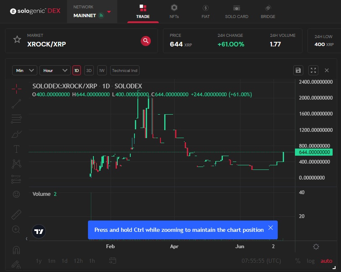The image size is (341, 272).
Task: Click the chart corner resize handle
Action: 334,267
